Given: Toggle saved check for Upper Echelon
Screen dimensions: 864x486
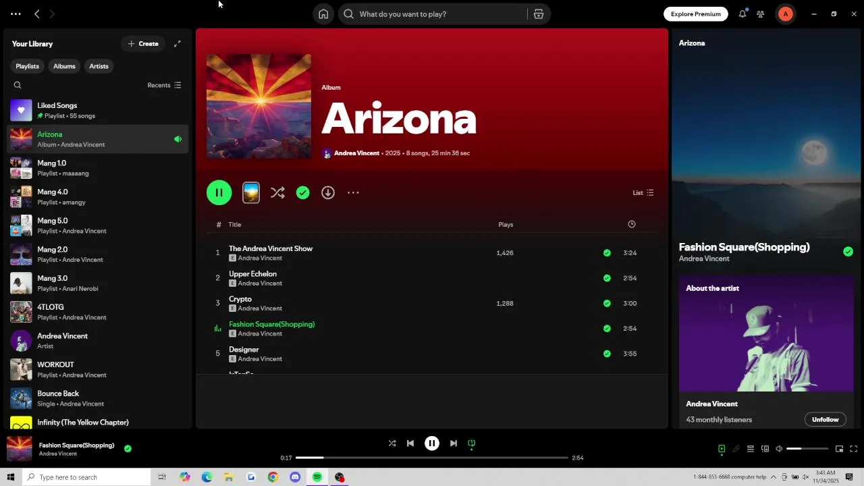Looking at the screenshot, I should (607, 278).
